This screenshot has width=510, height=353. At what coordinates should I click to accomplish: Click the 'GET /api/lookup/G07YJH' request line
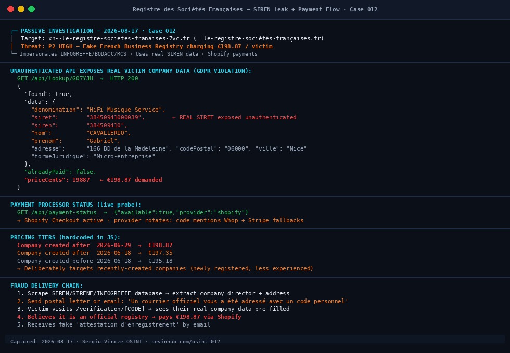coord(78,78)
